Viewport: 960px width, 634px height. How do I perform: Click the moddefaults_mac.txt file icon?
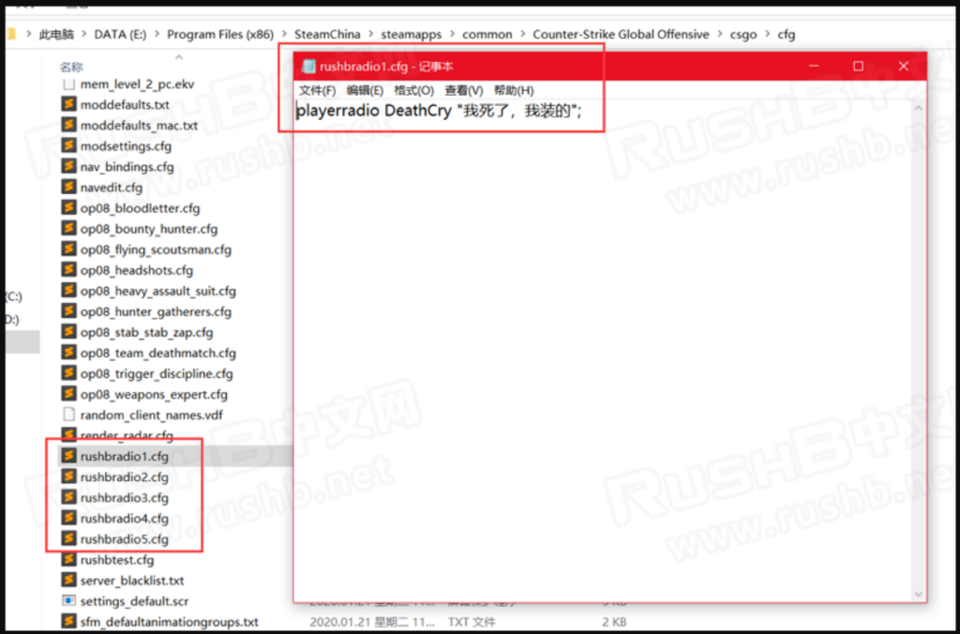68,126
